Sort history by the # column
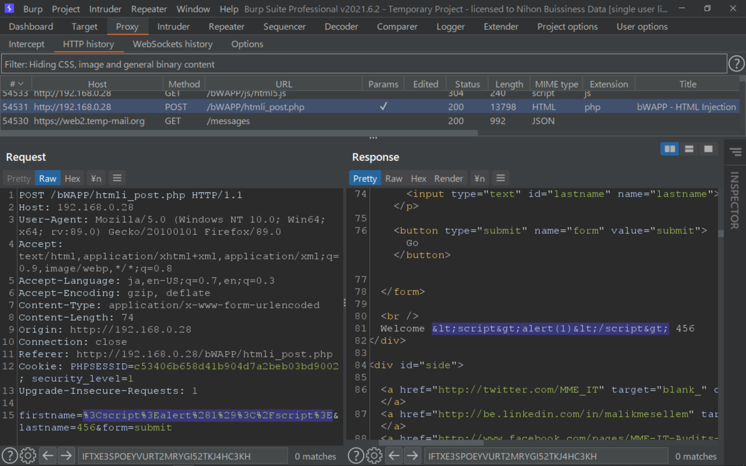Screen dimensions: 746x466 pyautogui.click(x=16, y=84)
